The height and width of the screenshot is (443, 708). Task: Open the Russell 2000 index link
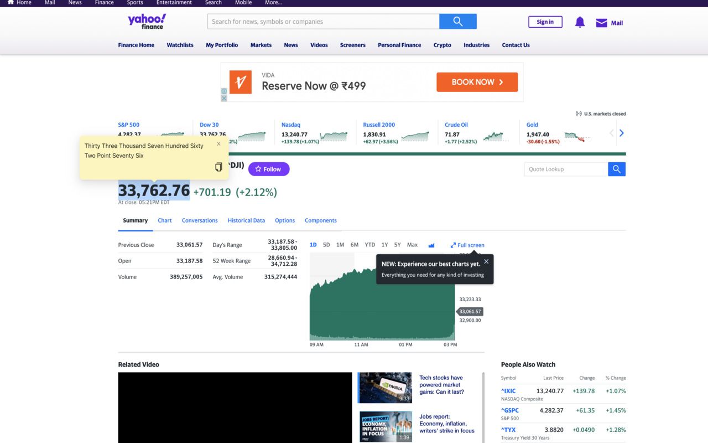[x=379, y=125]
